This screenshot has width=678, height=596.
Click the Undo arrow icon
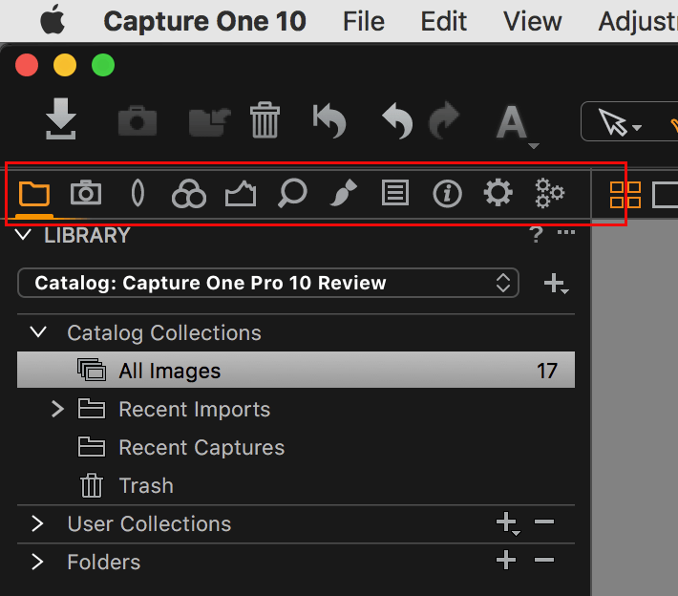point(398,121)
